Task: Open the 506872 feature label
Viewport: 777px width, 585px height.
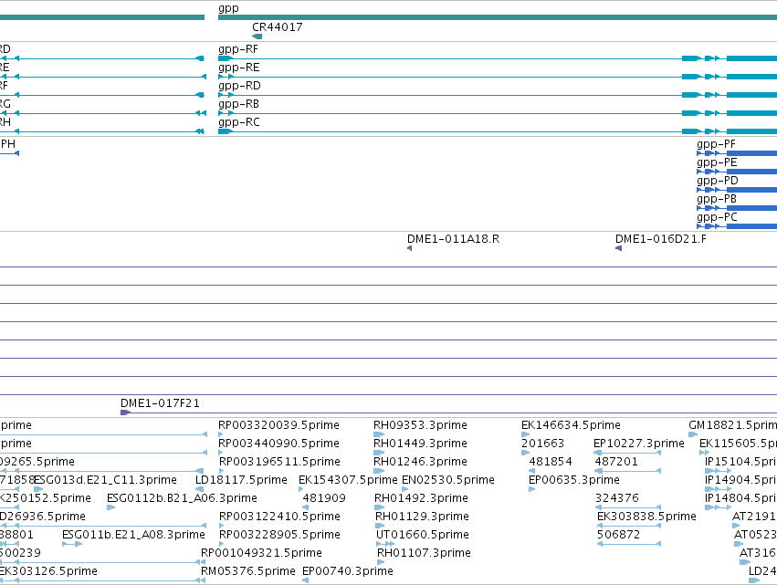Action: pos(618,535)
